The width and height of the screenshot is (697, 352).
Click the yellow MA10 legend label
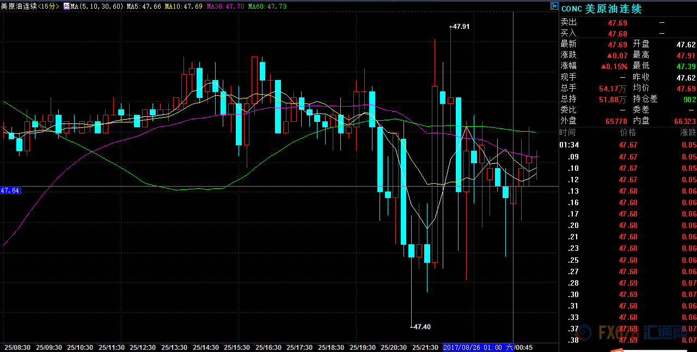184,7
